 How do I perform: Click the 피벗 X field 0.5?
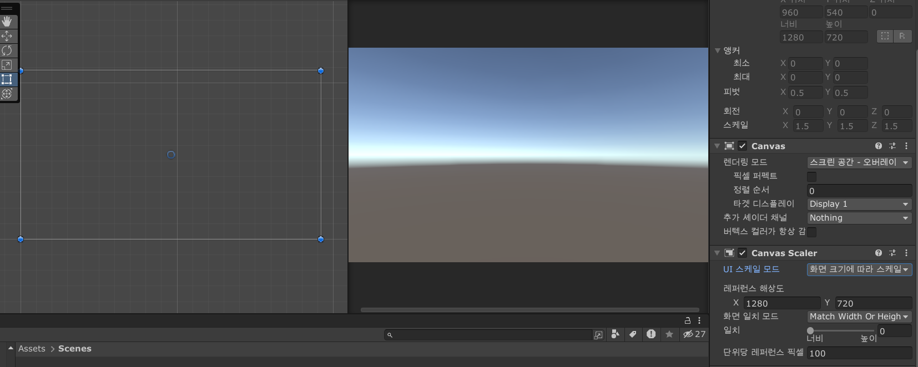[805, 93]
